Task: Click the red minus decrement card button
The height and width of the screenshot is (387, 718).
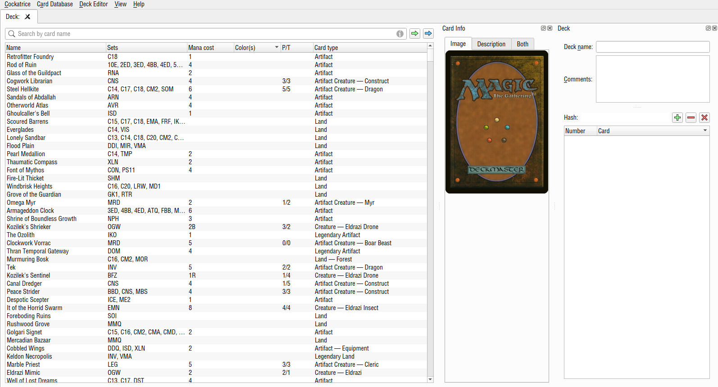Action: [x=691, y=117]
